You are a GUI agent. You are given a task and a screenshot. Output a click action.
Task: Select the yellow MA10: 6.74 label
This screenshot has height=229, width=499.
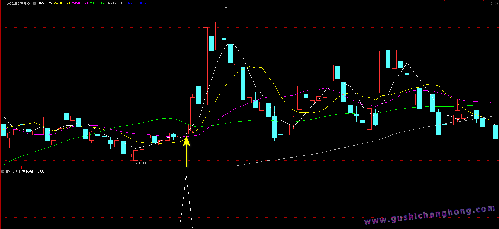tap(62, 4)
